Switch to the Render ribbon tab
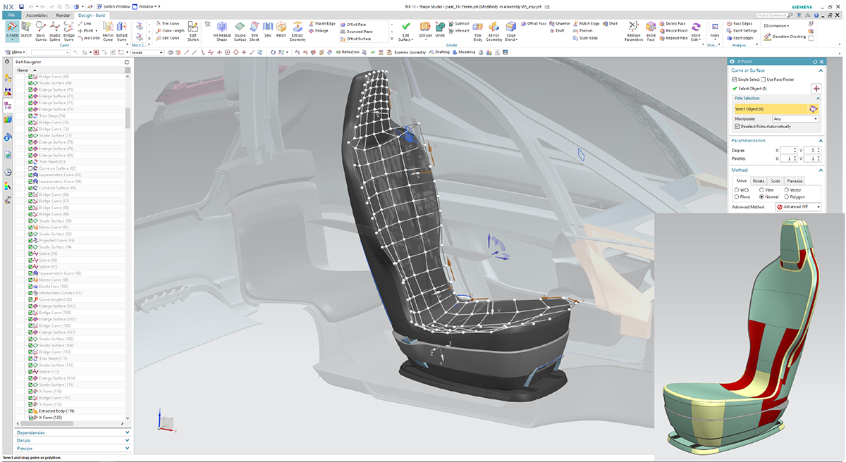Screen dimensions: 846x462 (x=62, y=15)
